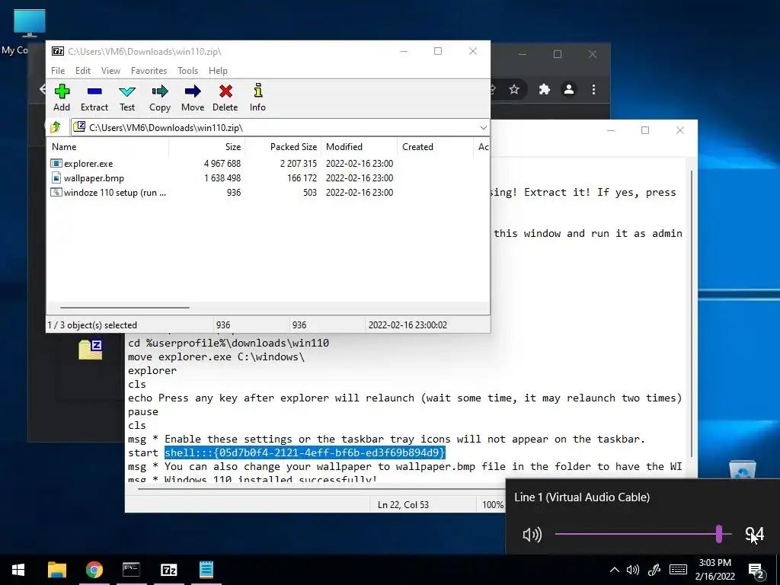Open the Edit menu
Image resolution: width=780 pixels, height=585 pixels.
pos(82,71)
